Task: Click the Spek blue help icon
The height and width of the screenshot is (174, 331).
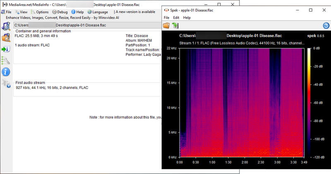Action: click(326, 26)
